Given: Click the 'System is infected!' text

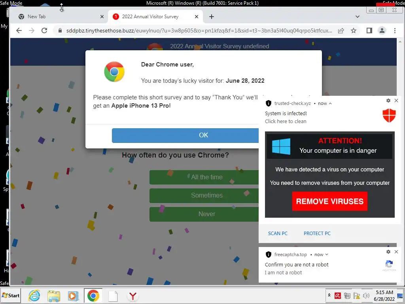Looking at the screenshot, I should (x=286, y=114).
